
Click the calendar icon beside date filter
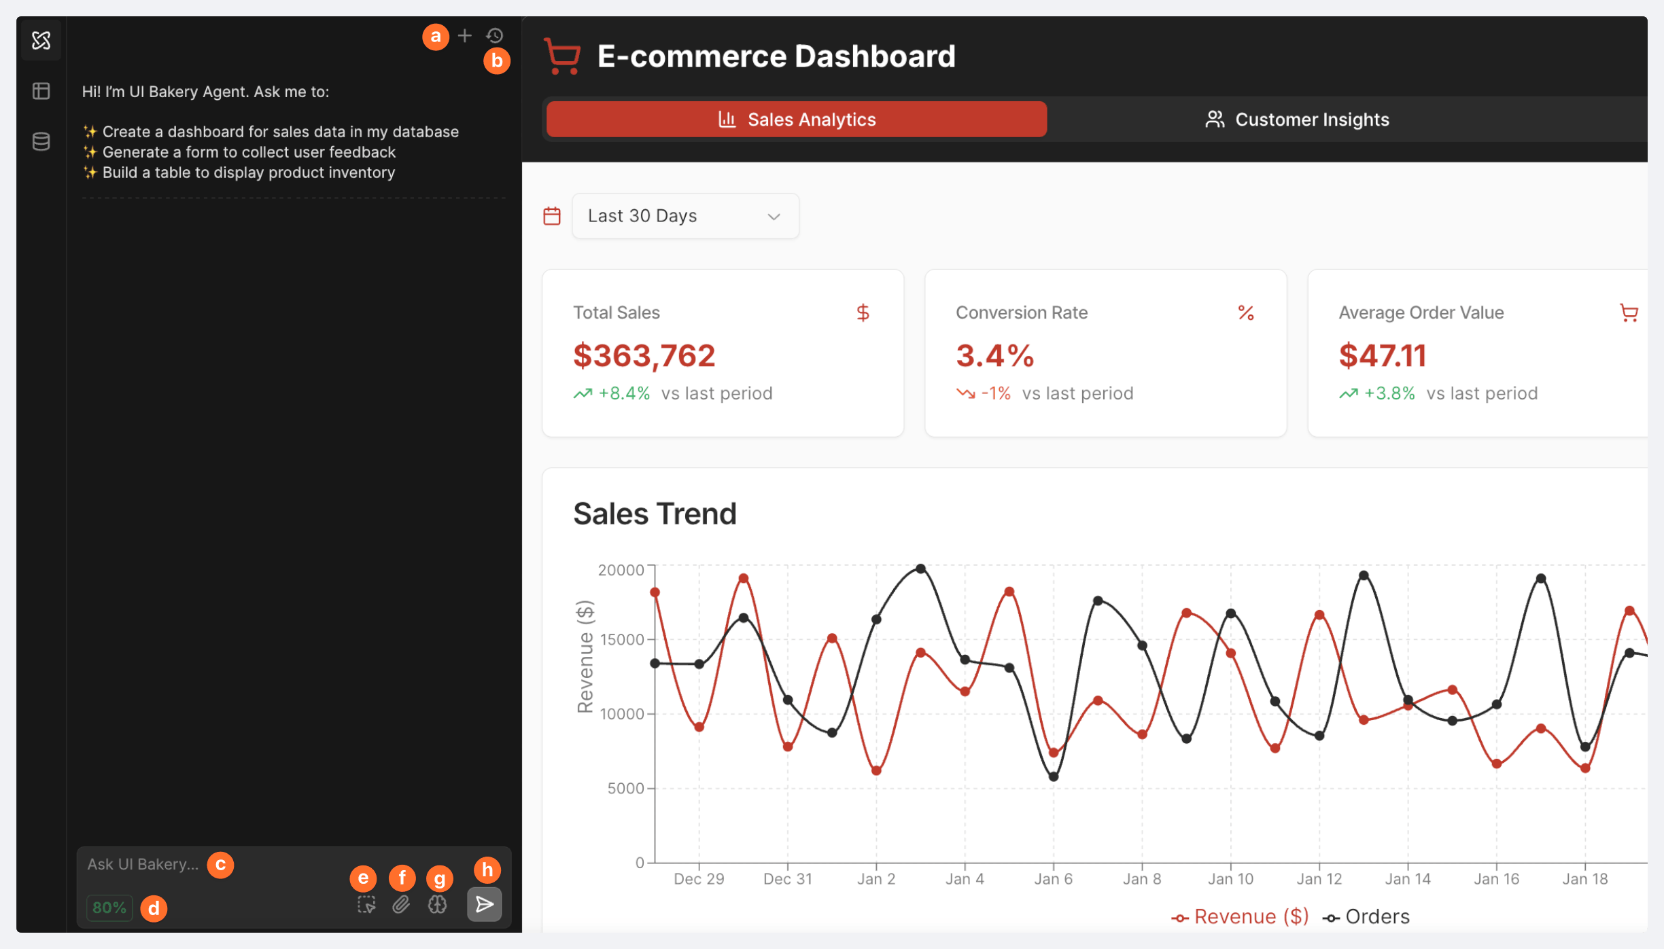(552, 216)
